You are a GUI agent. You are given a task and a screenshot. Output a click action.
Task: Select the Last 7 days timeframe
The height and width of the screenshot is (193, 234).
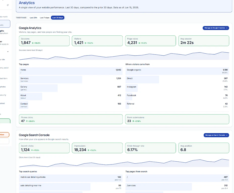pyautogui.click(x=44, y=18)
